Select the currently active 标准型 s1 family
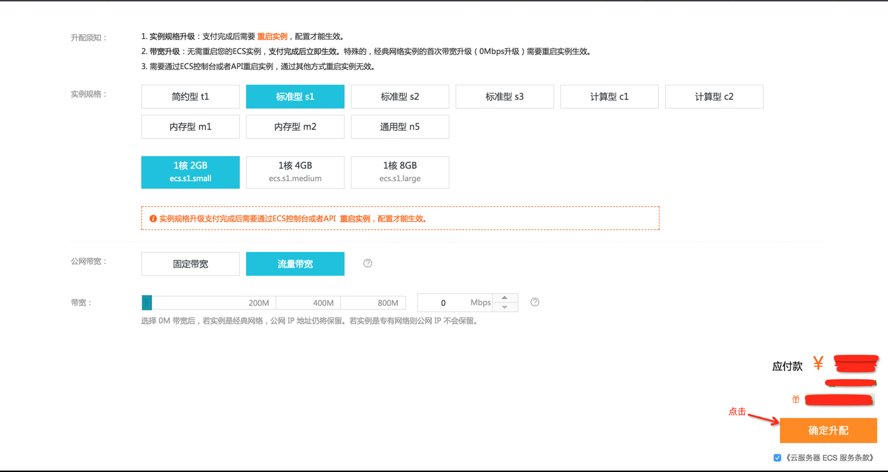Viewport: 888px width, 472px height. [x=295, y=96]
